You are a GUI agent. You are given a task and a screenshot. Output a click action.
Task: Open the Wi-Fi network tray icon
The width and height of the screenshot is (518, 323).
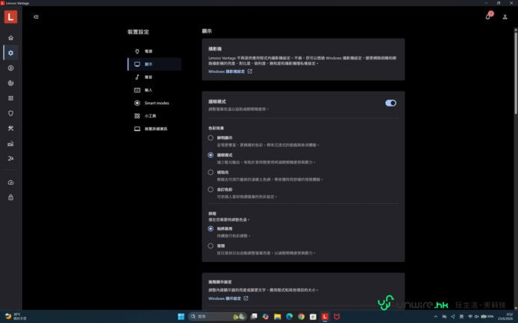click(469, 316)
